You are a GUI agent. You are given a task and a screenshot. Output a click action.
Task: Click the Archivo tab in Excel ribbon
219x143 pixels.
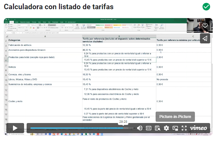pos(6,22)
